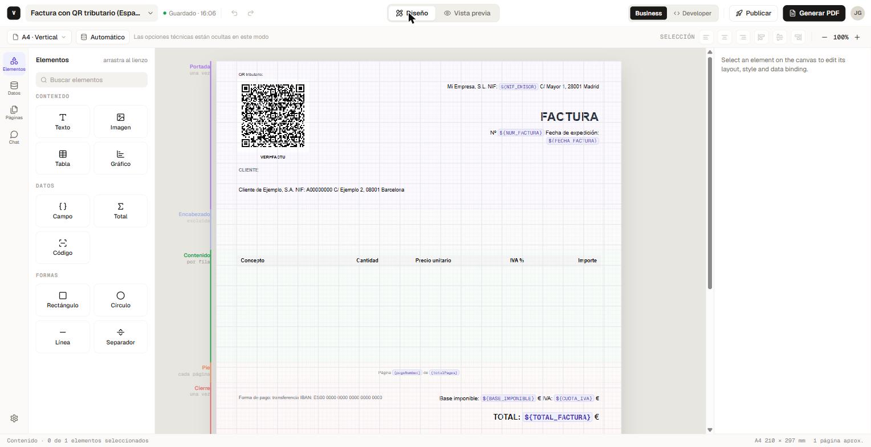Zoom out with minus button
Image resolution: width=871 pixels, height=447 pixels.
824,37
